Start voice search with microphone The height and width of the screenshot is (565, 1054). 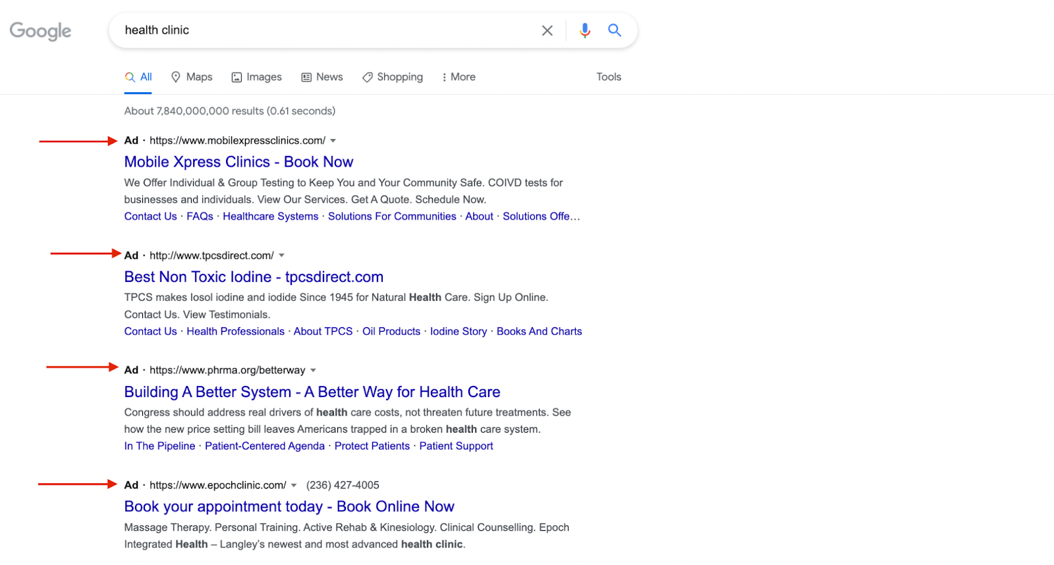pos(584,30)
